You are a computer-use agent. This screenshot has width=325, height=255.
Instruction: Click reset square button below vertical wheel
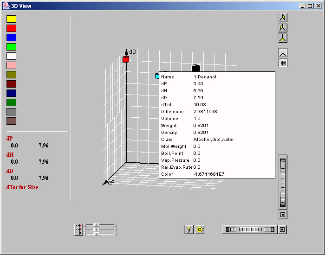point(283,215)
